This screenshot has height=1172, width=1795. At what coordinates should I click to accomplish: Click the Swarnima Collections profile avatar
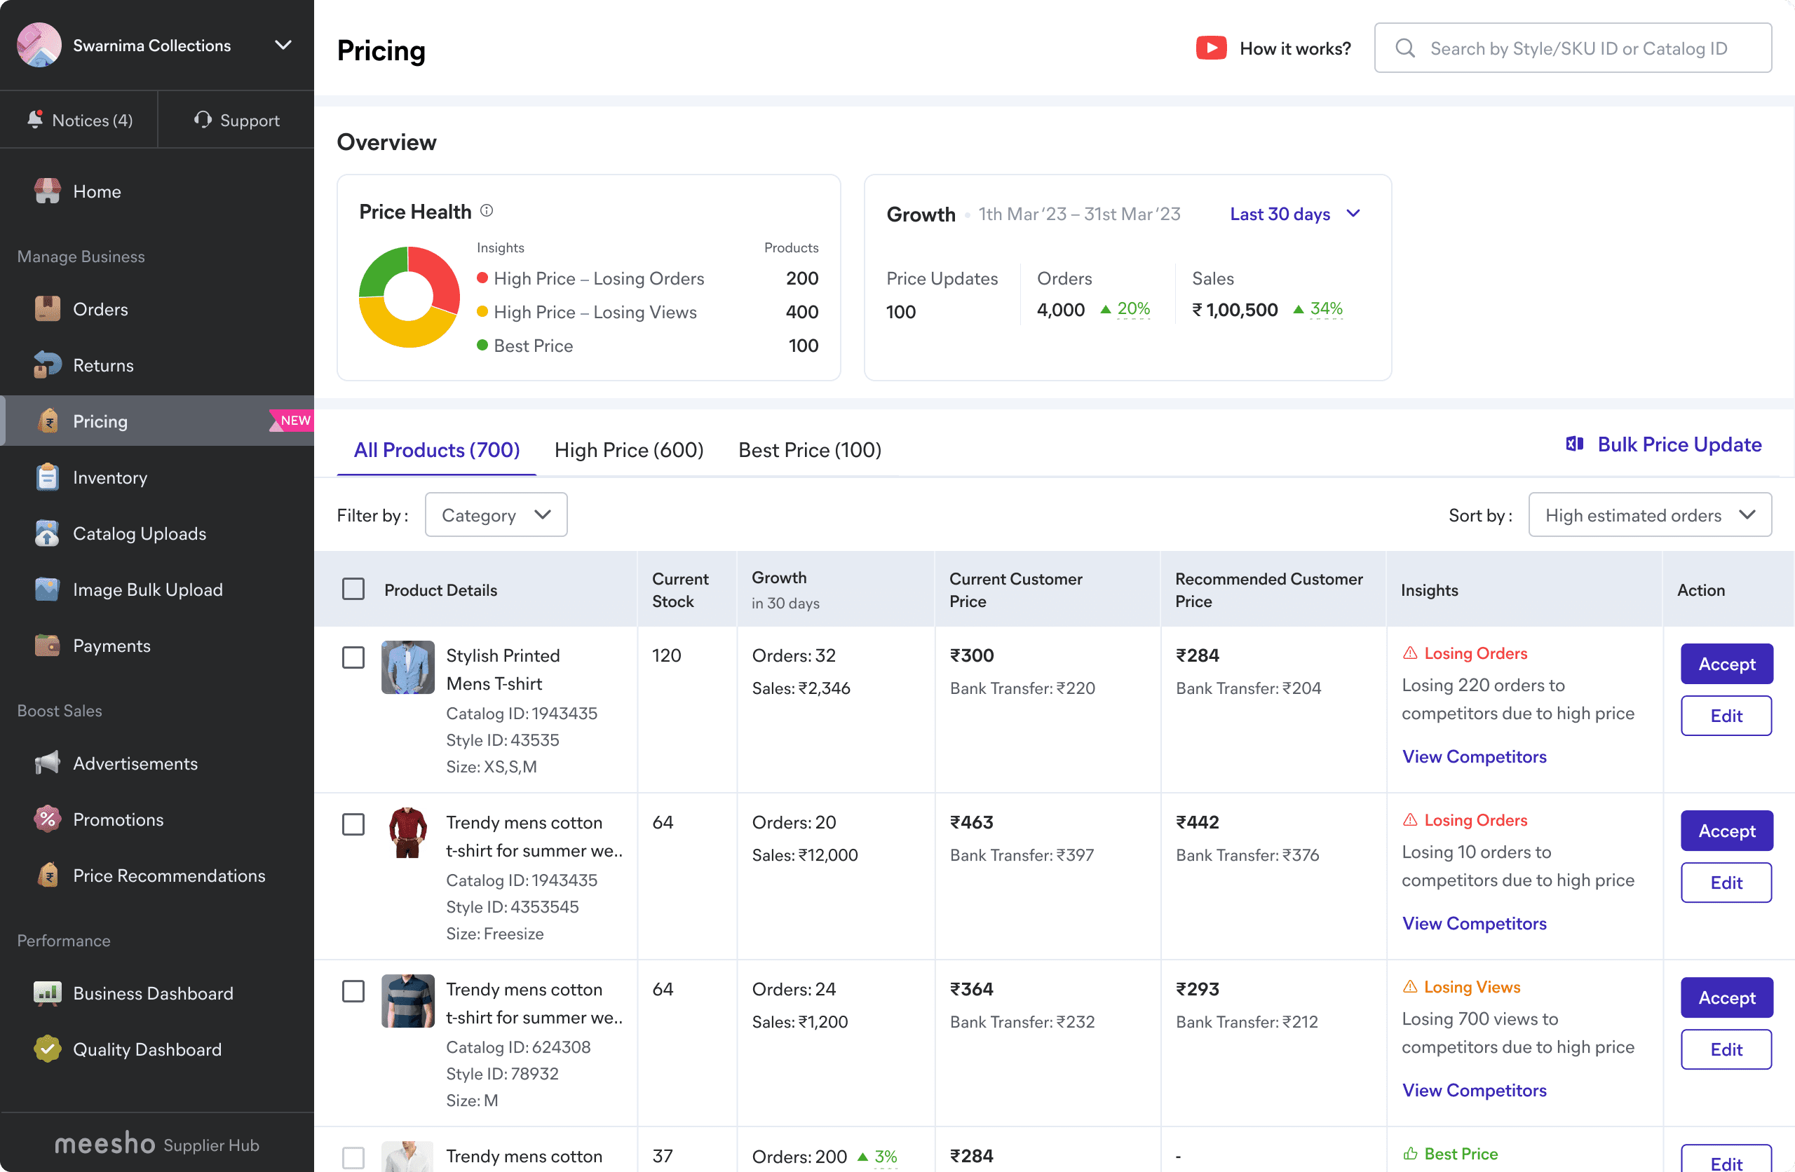click(39, 46)
